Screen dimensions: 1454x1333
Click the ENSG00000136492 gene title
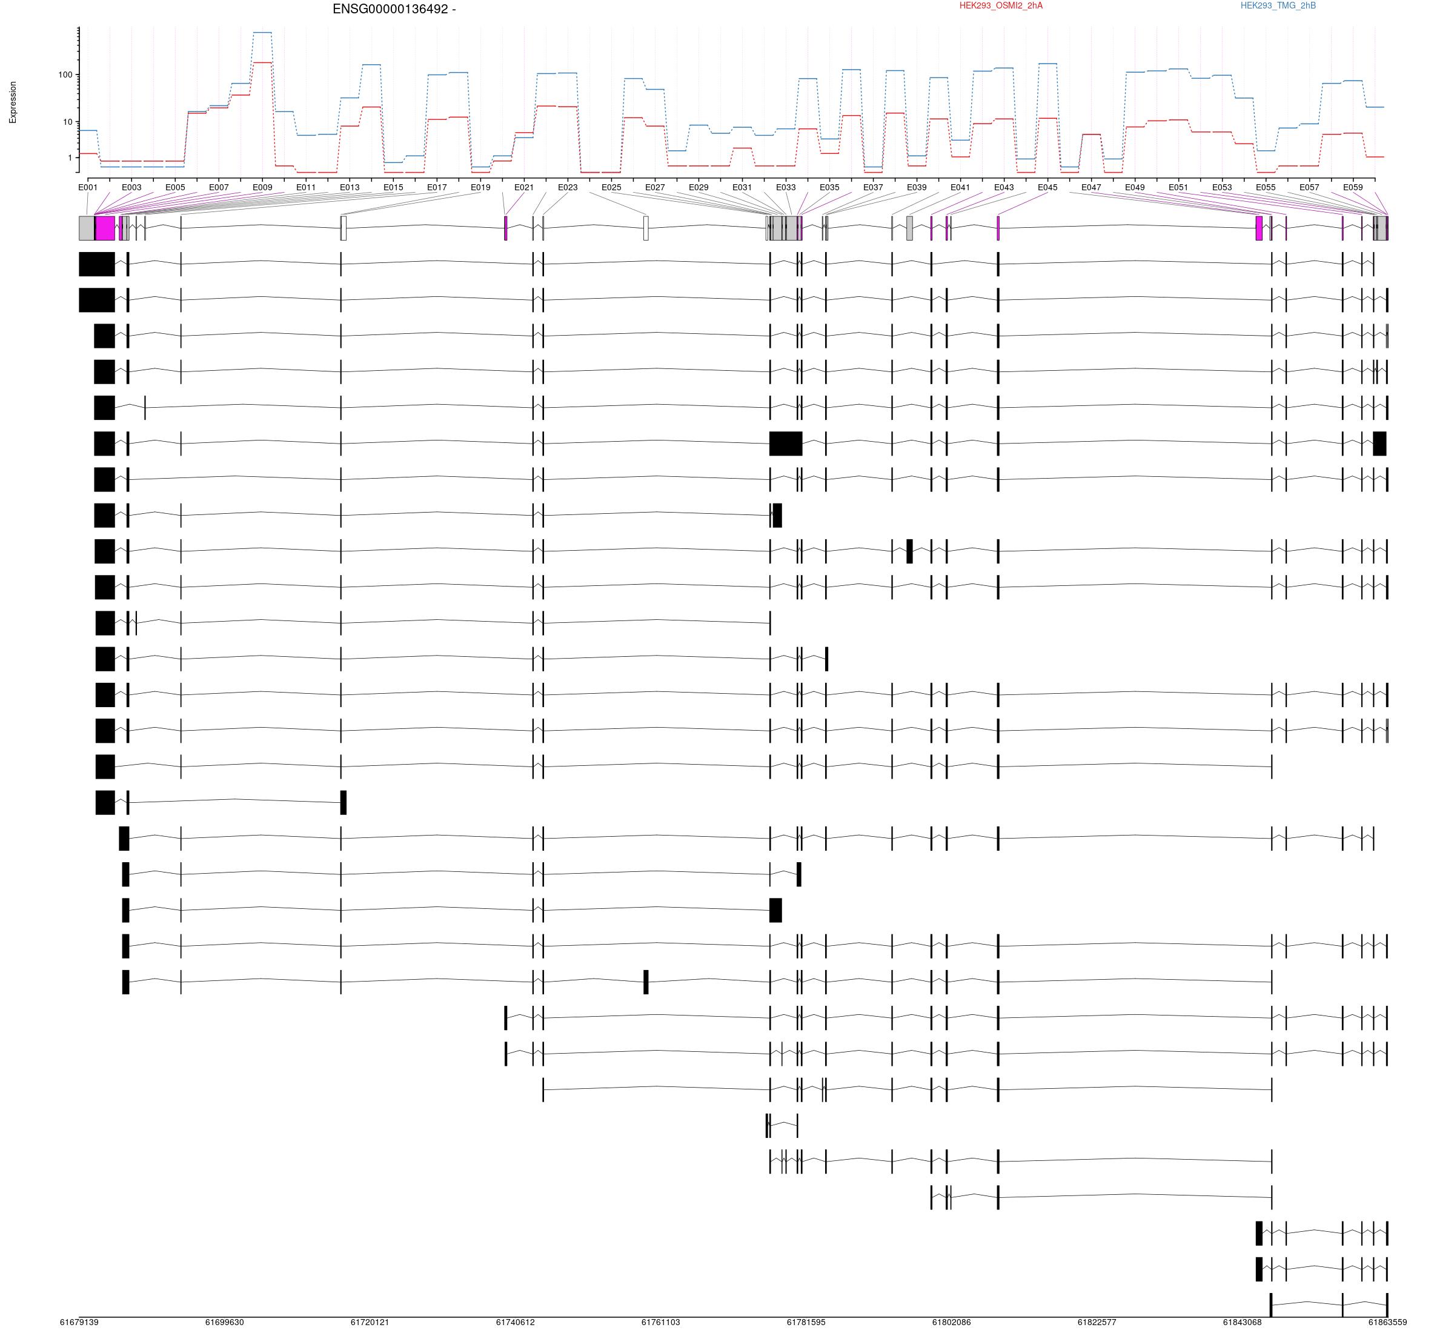[x=394, y=9]
